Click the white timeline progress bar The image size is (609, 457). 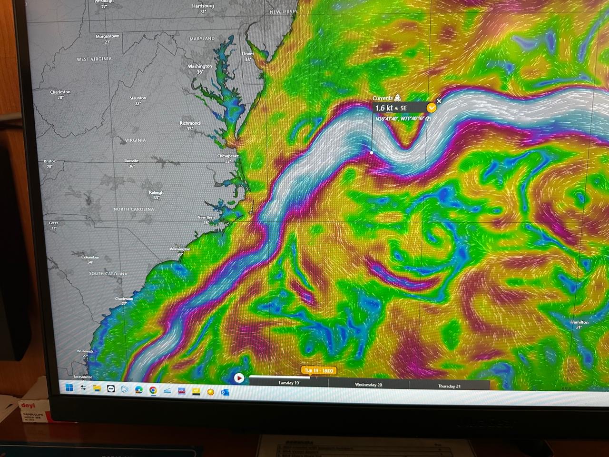tap(280, 378)
